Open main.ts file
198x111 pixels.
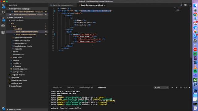pos(28,60)
